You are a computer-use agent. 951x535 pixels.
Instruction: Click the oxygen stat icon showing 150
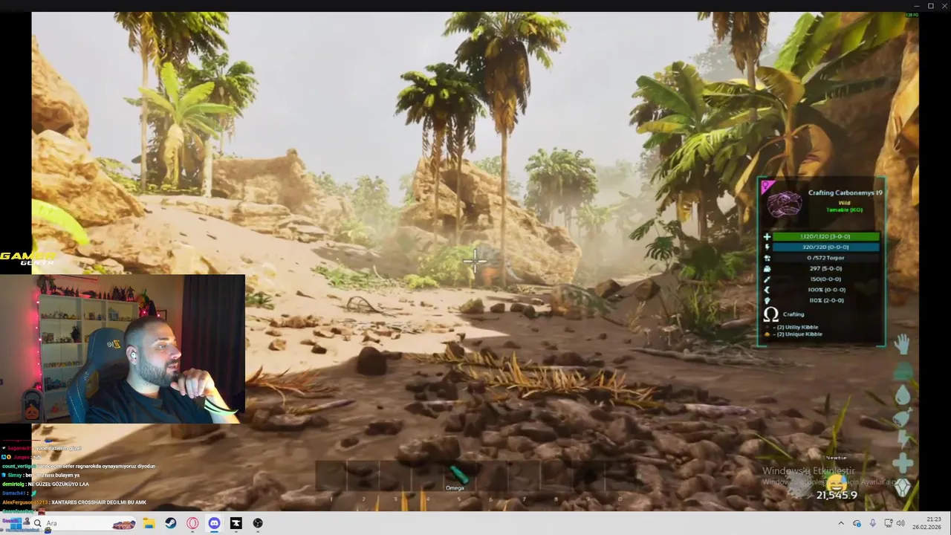pyautogui.click(x=767, y=279)
